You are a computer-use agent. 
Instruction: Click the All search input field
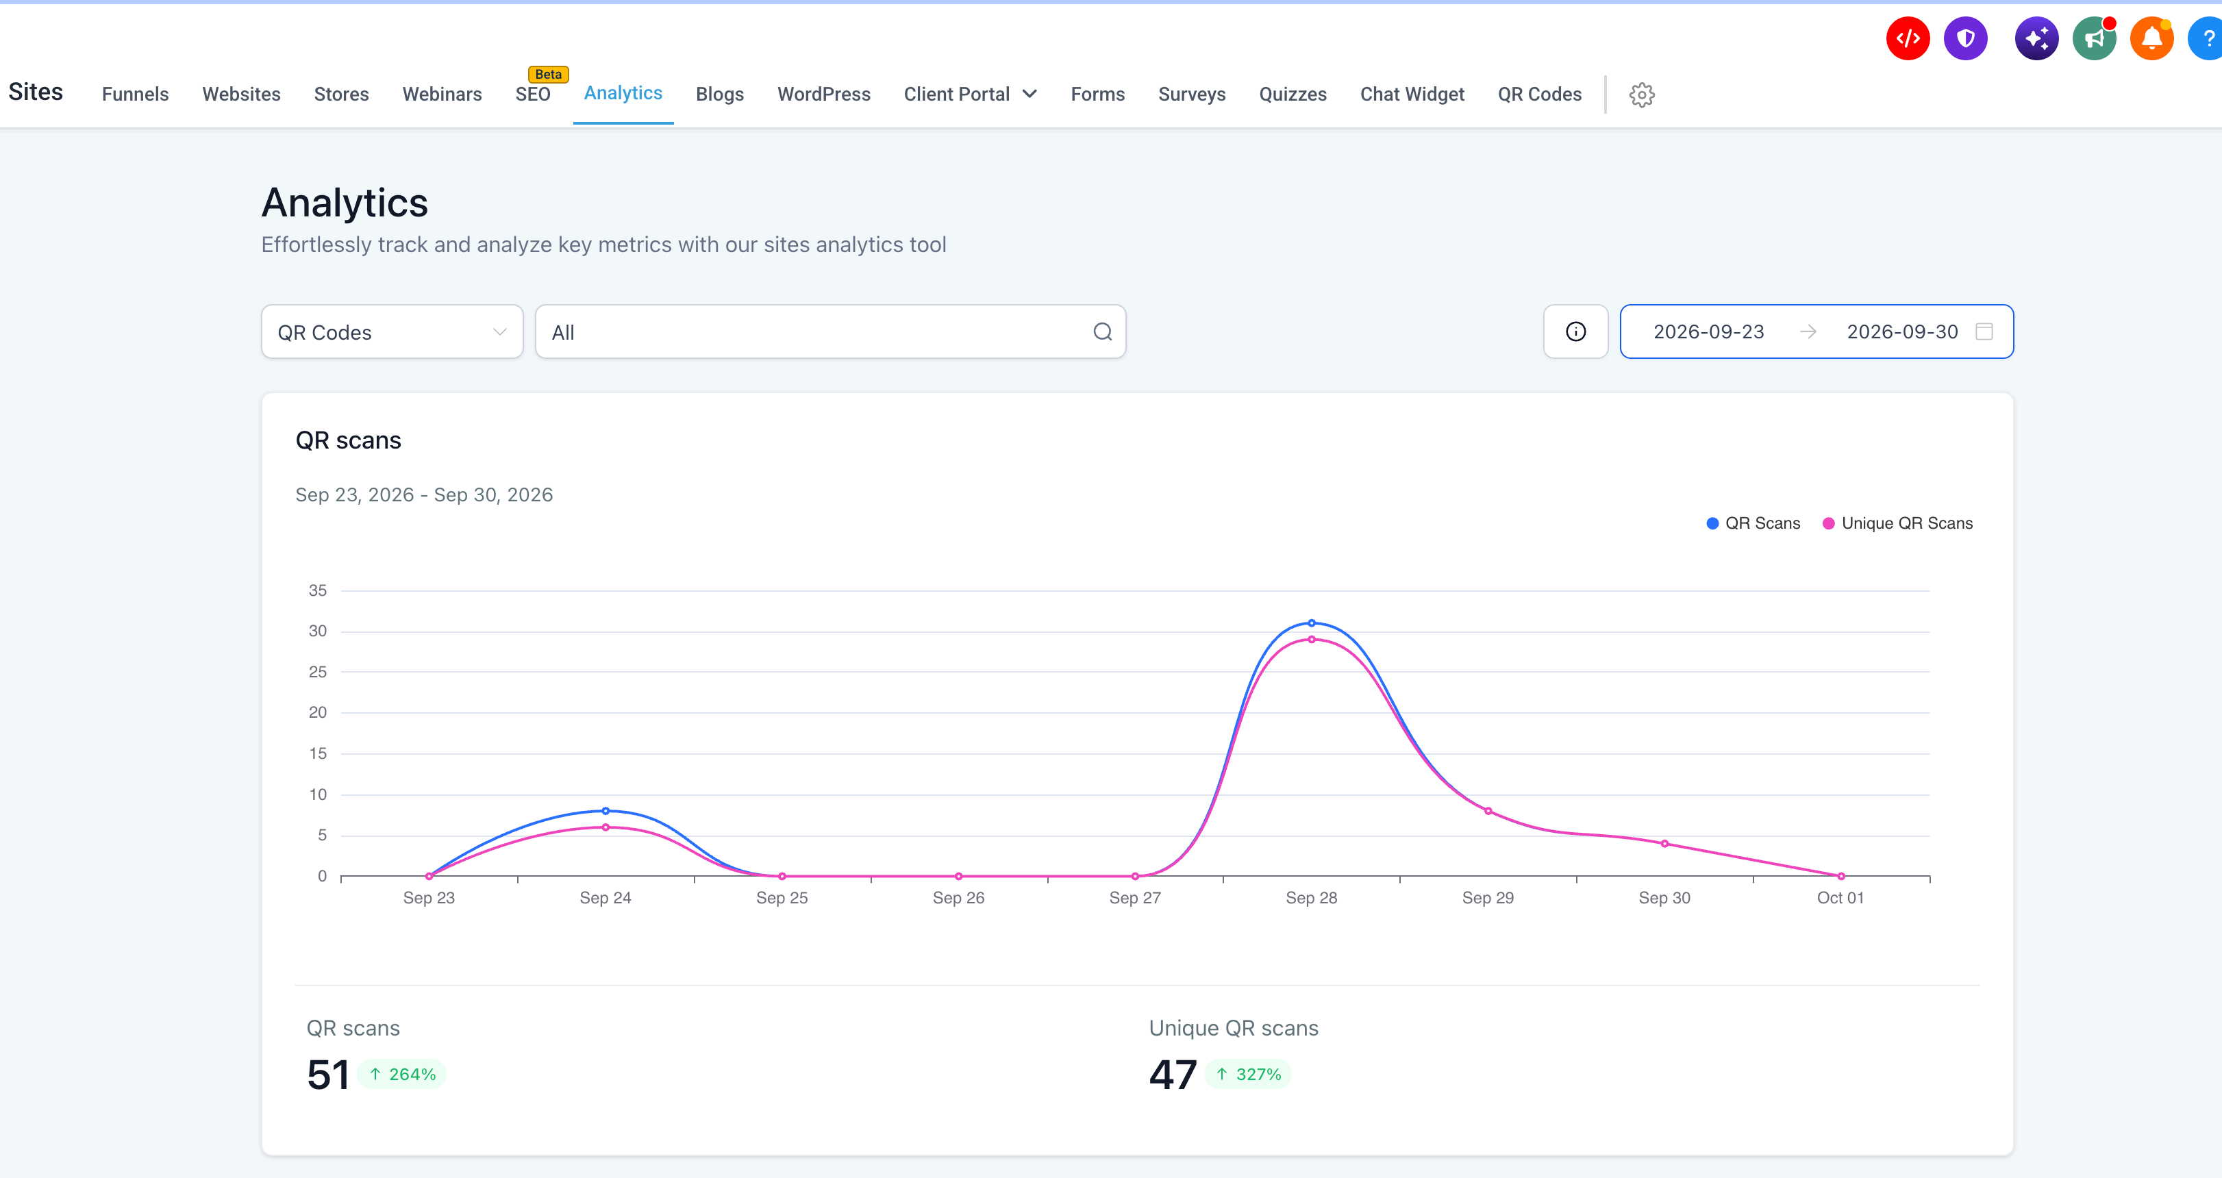(829, 331)
